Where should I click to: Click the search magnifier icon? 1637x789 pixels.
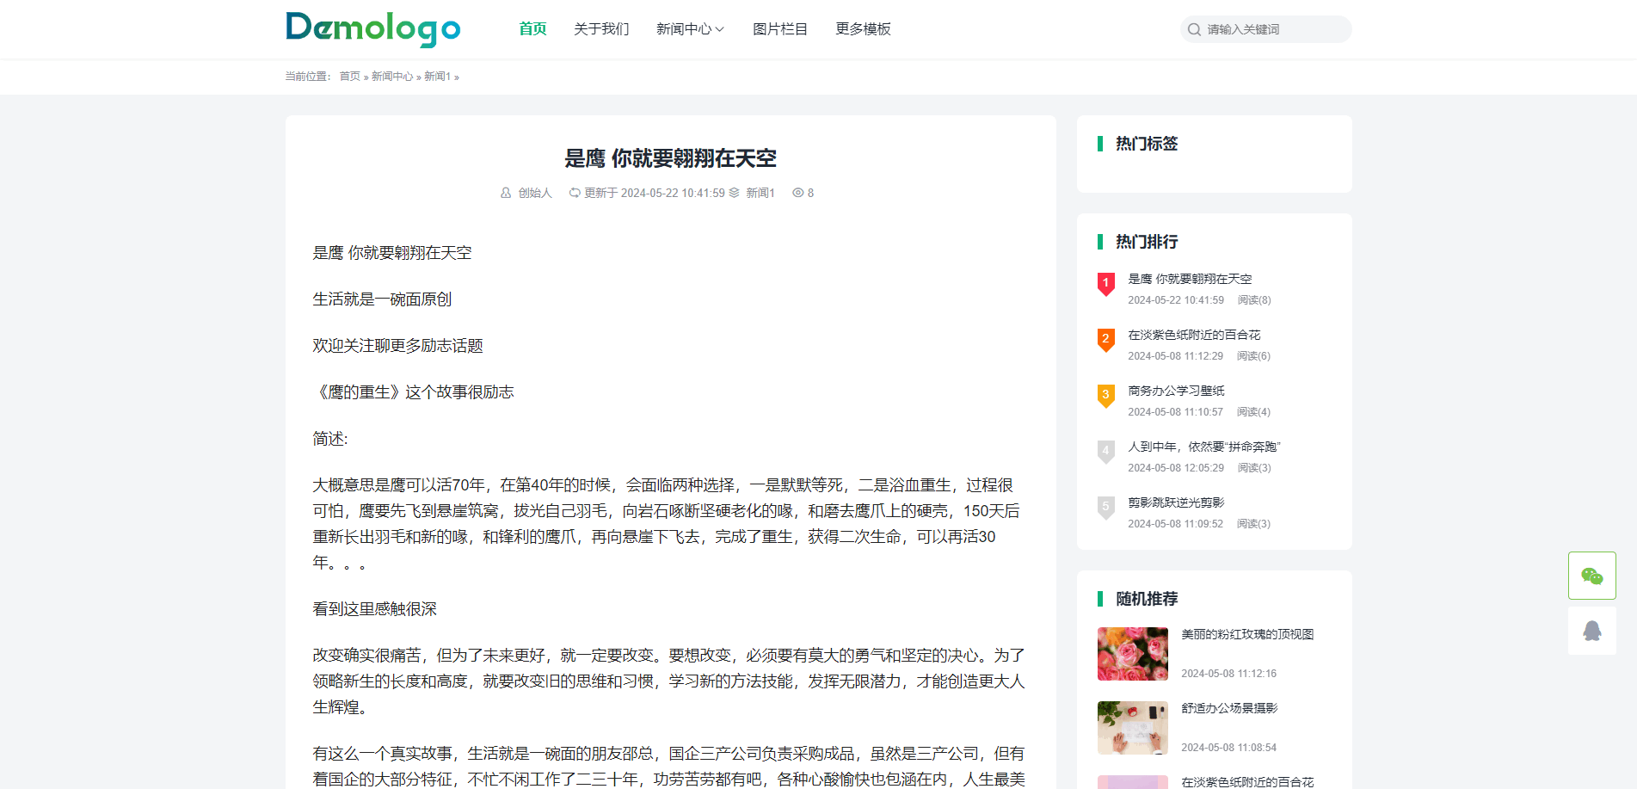pyautogui.click(x=1194, y=29)
